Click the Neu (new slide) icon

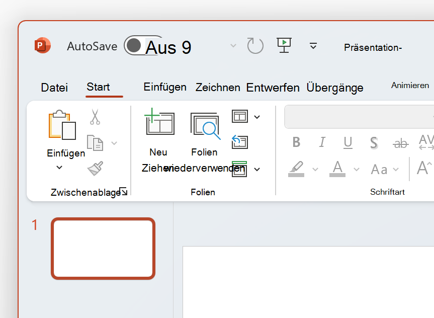click(x=159, y=122)
